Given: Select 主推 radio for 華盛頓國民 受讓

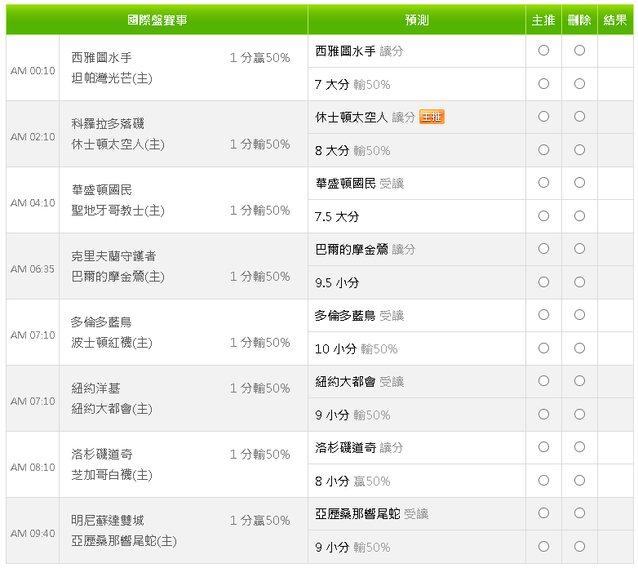Looking at the screenshot, I should (x=543, y=183).
